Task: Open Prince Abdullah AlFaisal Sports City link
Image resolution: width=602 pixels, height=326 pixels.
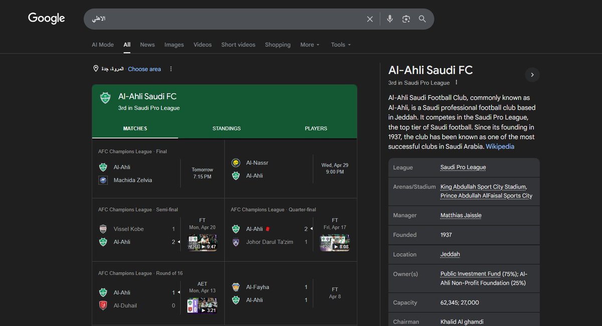Action: tap(486, 196)
